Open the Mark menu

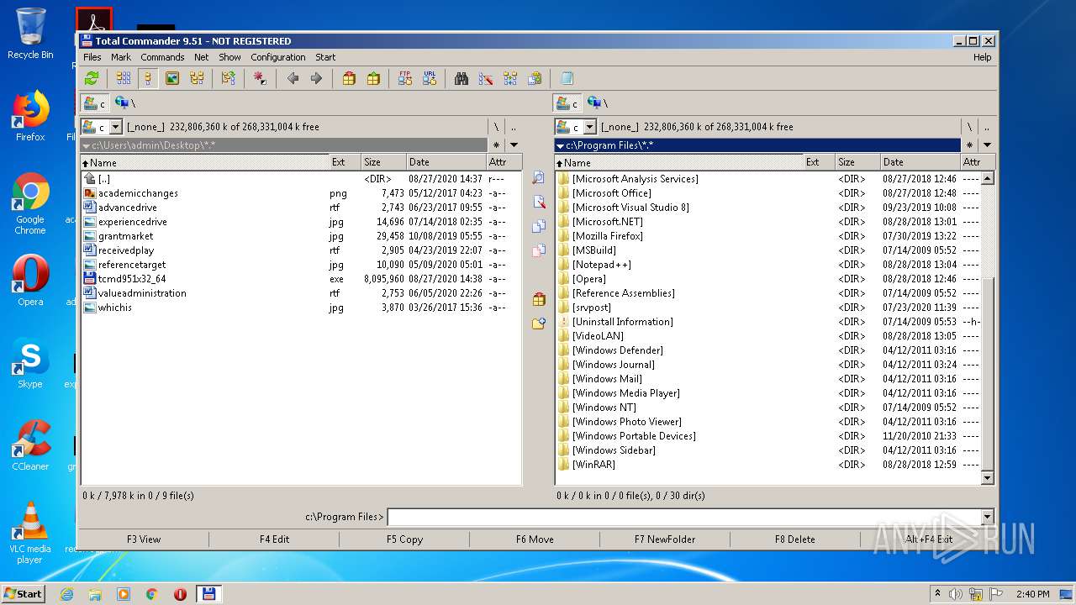click(x=121, y=57)
